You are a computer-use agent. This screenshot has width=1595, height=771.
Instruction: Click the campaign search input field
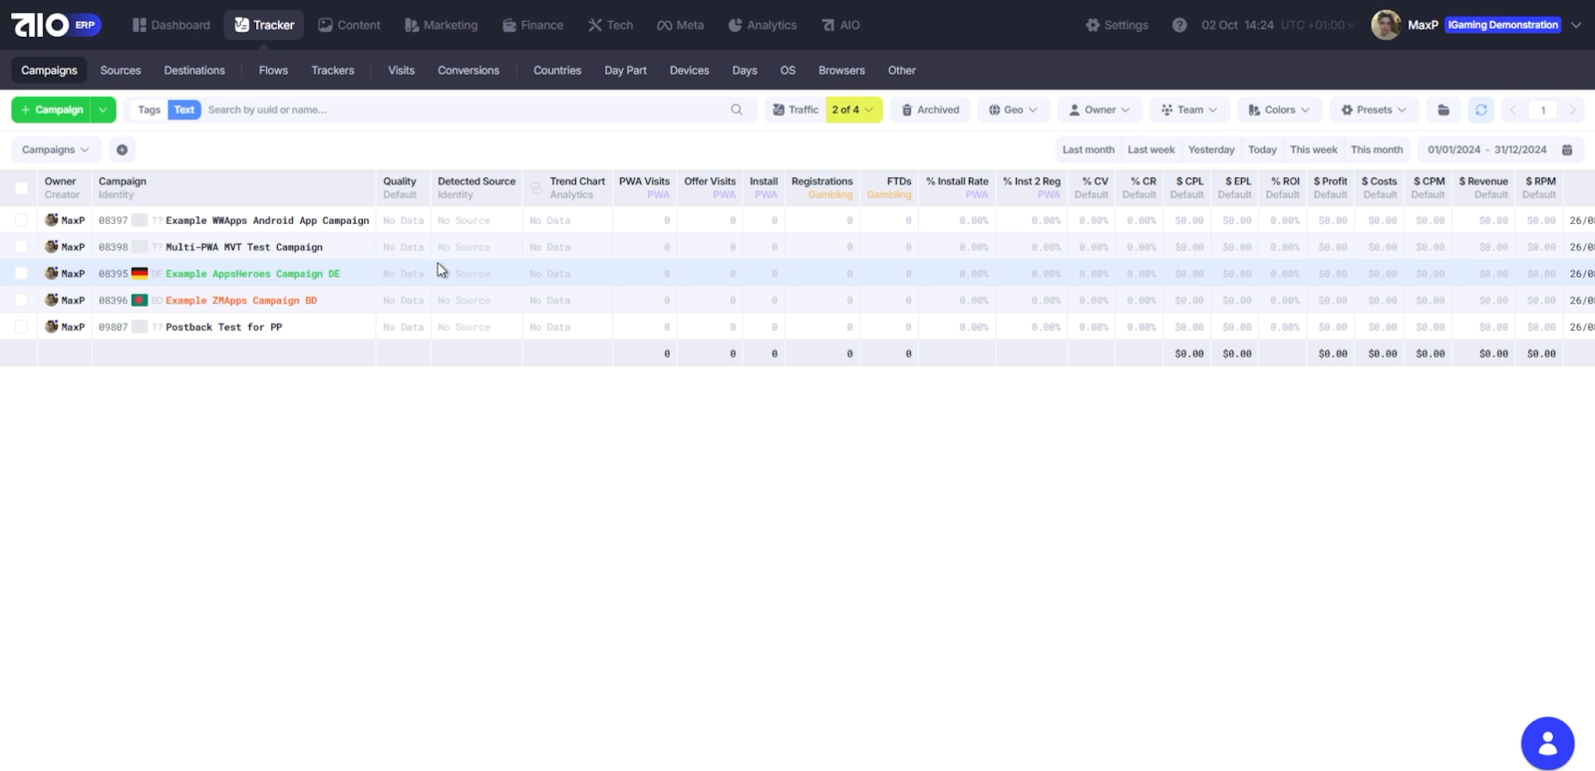click(464, 110)
